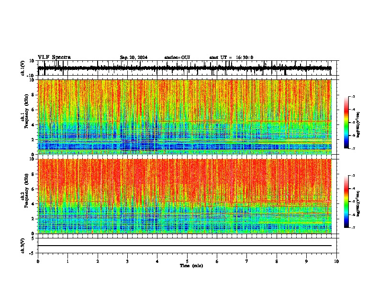Viewport: 379px width, 293px height.
Task: Click the ch.2 color-scale '-7' label
Action: 353,228
